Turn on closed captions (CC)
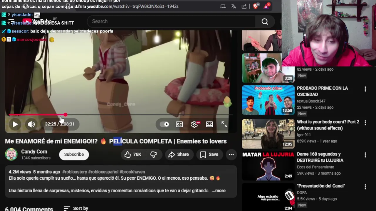The image size is (376, 211). click(179, 124)
